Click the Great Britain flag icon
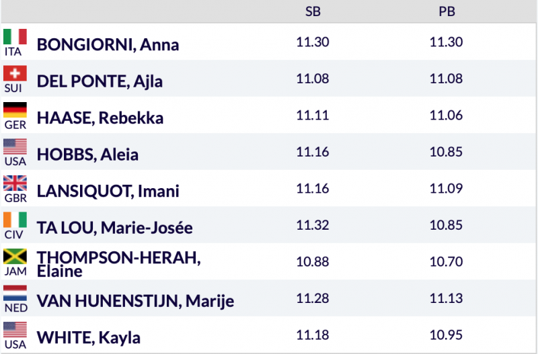The width and height of the screenshot is (538, 354). coord(15,183)
